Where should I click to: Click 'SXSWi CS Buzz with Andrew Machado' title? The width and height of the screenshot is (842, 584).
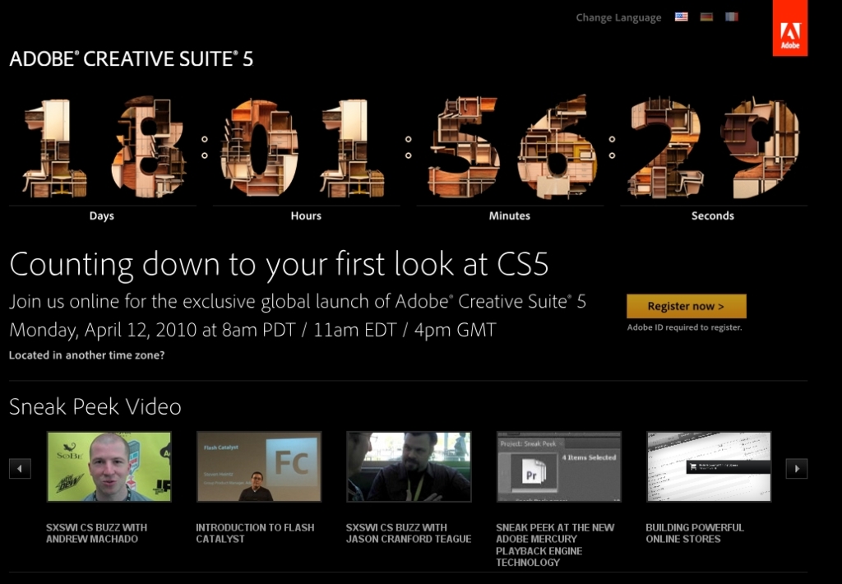[97, 534]
